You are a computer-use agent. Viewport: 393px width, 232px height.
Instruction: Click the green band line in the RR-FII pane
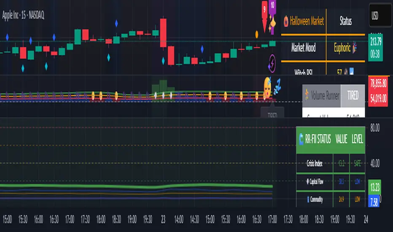point(136,186)
